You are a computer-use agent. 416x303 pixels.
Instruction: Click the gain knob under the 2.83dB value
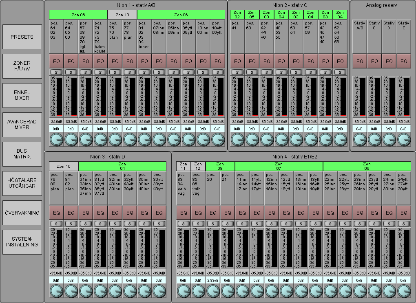tap(213, 291)
